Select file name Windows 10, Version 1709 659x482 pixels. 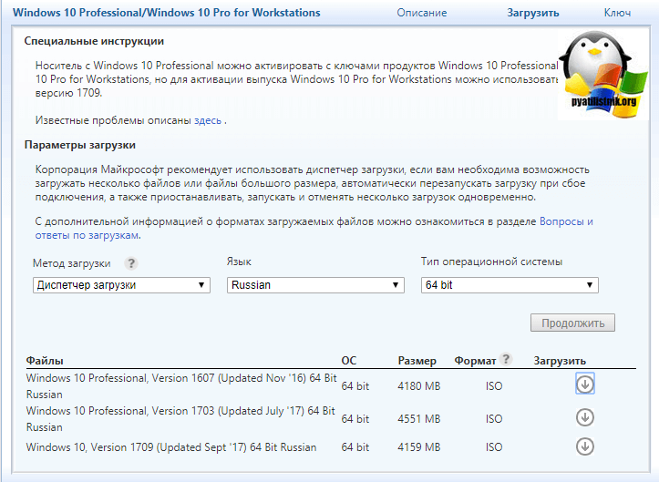[171, 447]
